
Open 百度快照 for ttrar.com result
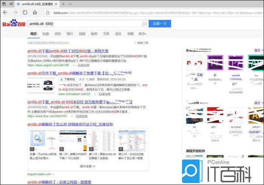pos(82,116)
